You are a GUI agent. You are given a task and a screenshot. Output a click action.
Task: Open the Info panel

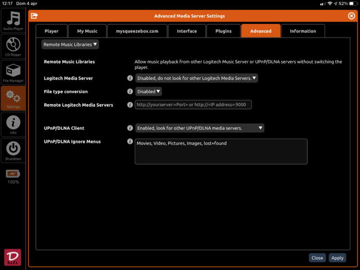[13, 124]
